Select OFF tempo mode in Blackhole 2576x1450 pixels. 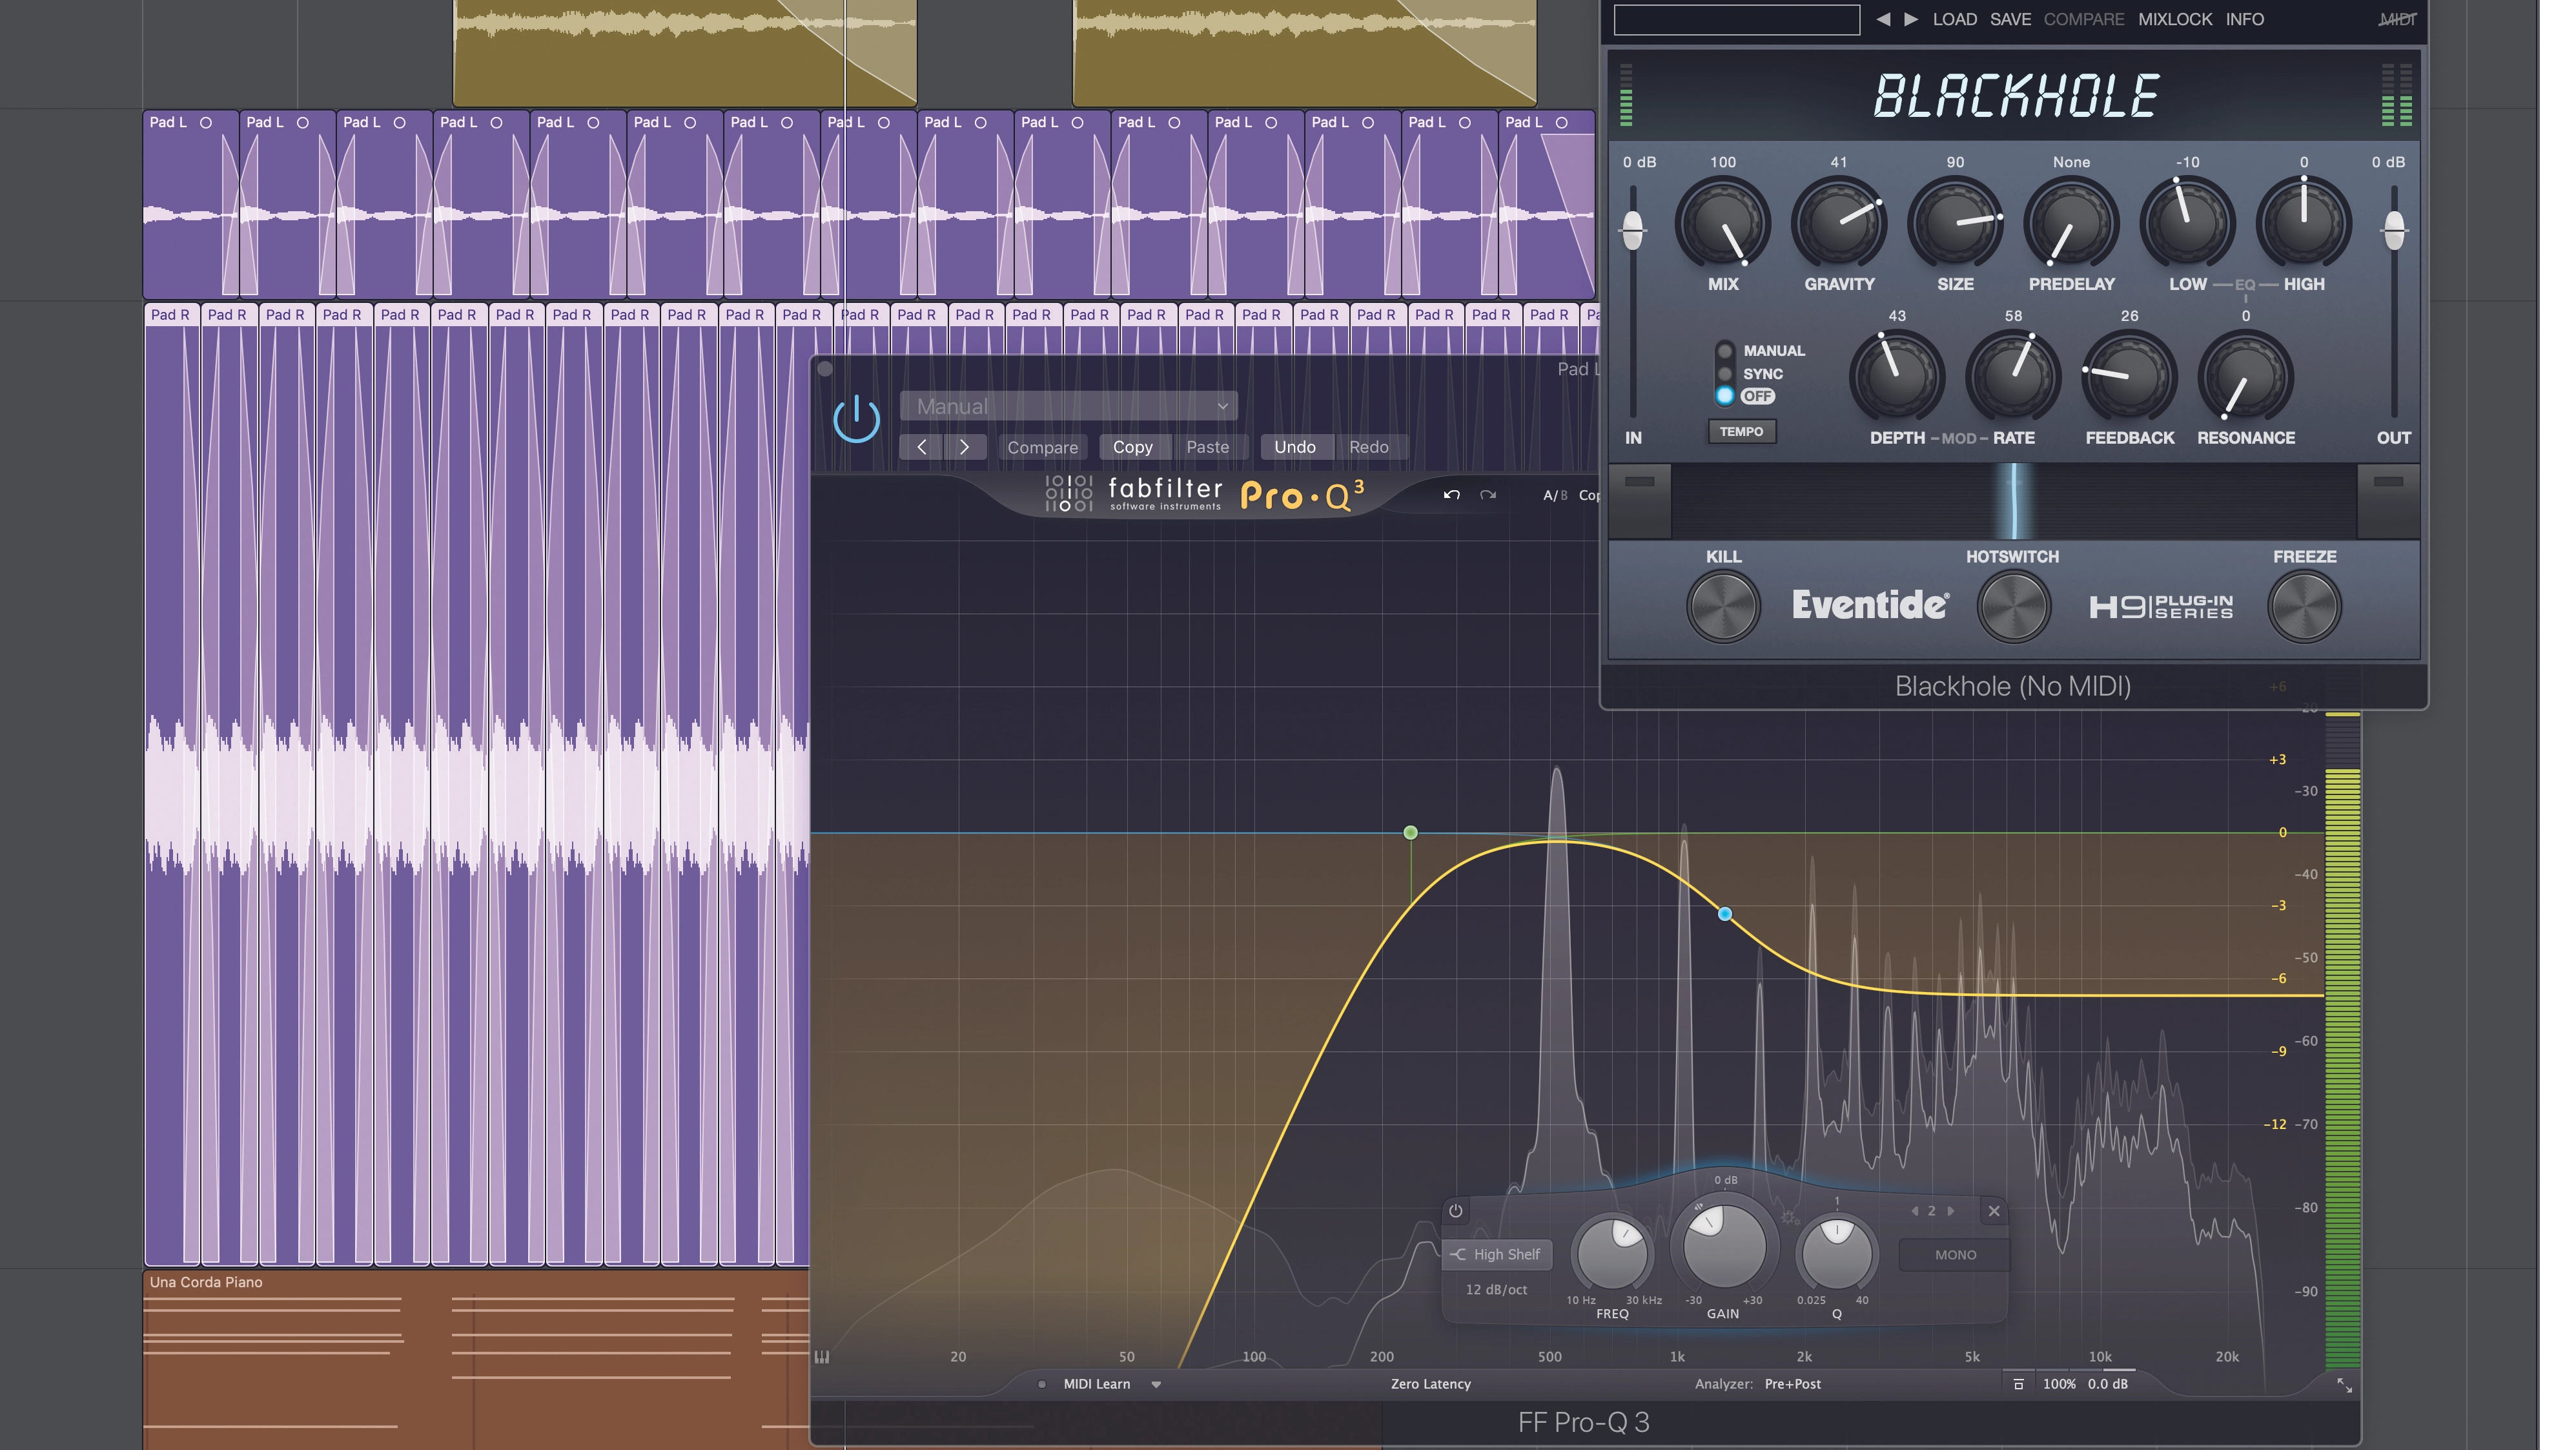1725,397
